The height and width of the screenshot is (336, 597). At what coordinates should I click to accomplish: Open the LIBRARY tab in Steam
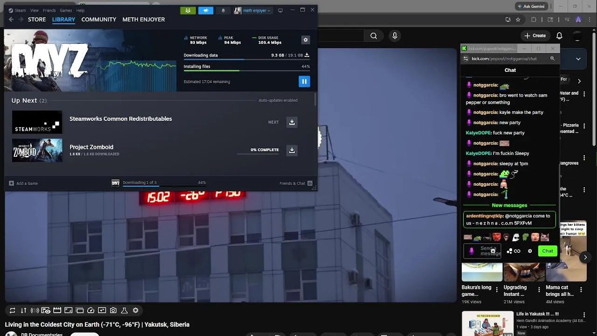(63, 20)
